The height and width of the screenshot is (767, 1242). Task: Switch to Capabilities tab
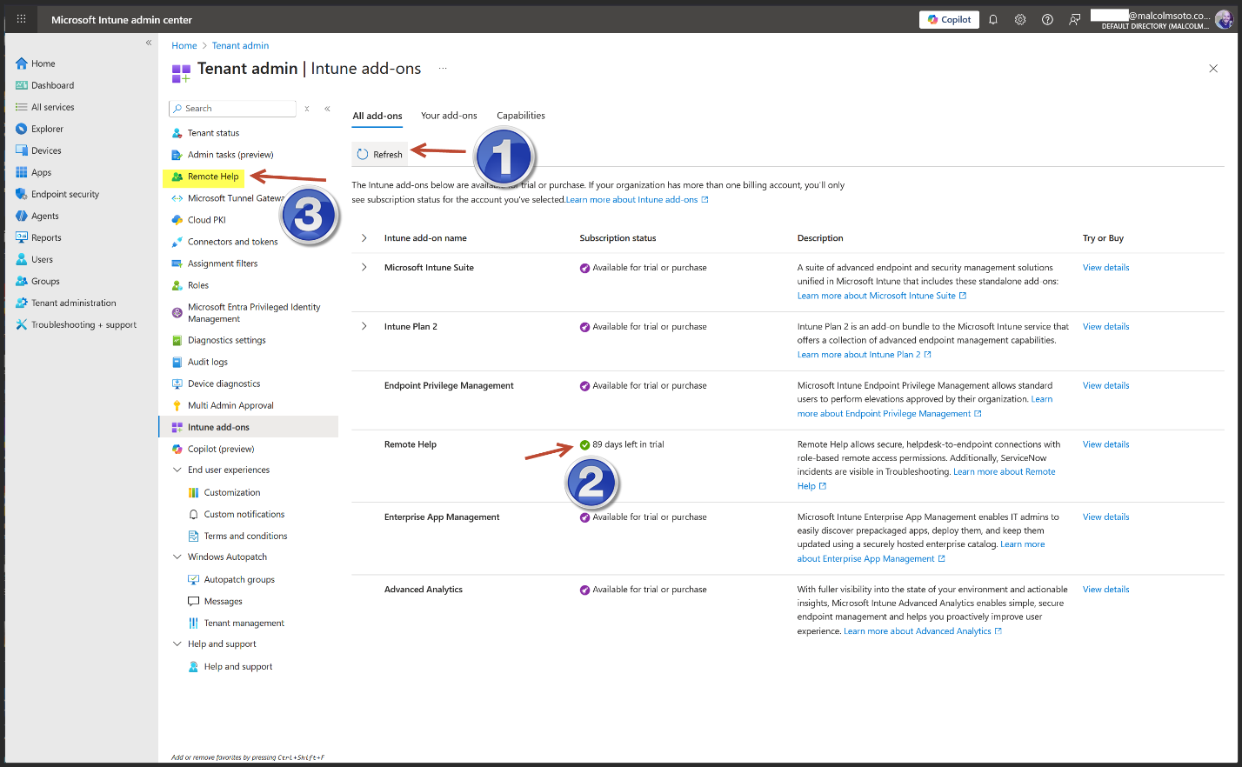tap(520, 116)
